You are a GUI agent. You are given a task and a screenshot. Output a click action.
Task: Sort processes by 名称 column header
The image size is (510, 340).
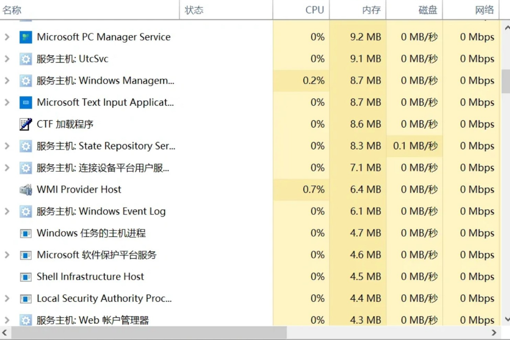pyautogui.click(x=89, y=10)
